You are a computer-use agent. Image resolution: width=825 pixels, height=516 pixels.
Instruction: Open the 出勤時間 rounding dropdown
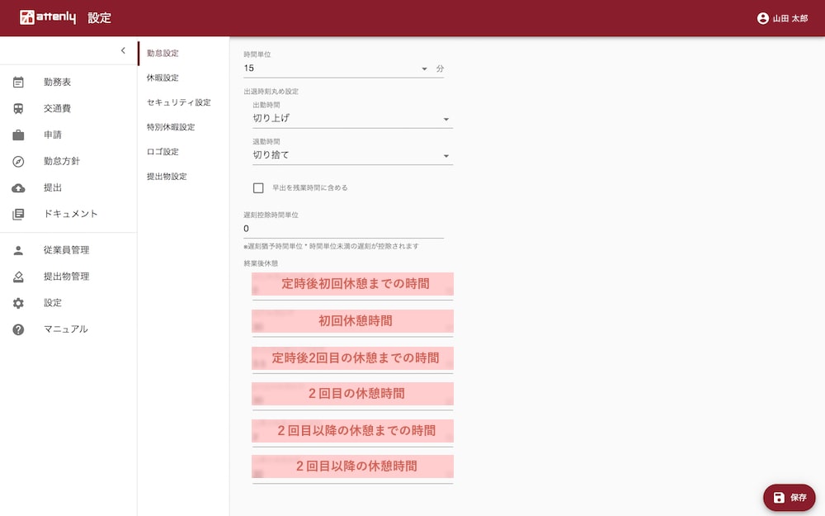point(352,119)
